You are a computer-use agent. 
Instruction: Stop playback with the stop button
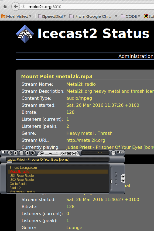click(27, 153)
